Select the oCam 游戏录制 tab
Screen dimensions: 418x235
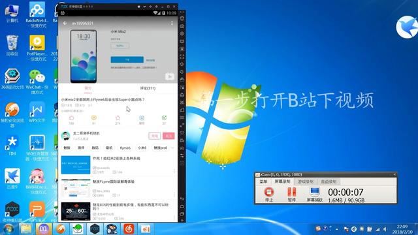(306, 181)
